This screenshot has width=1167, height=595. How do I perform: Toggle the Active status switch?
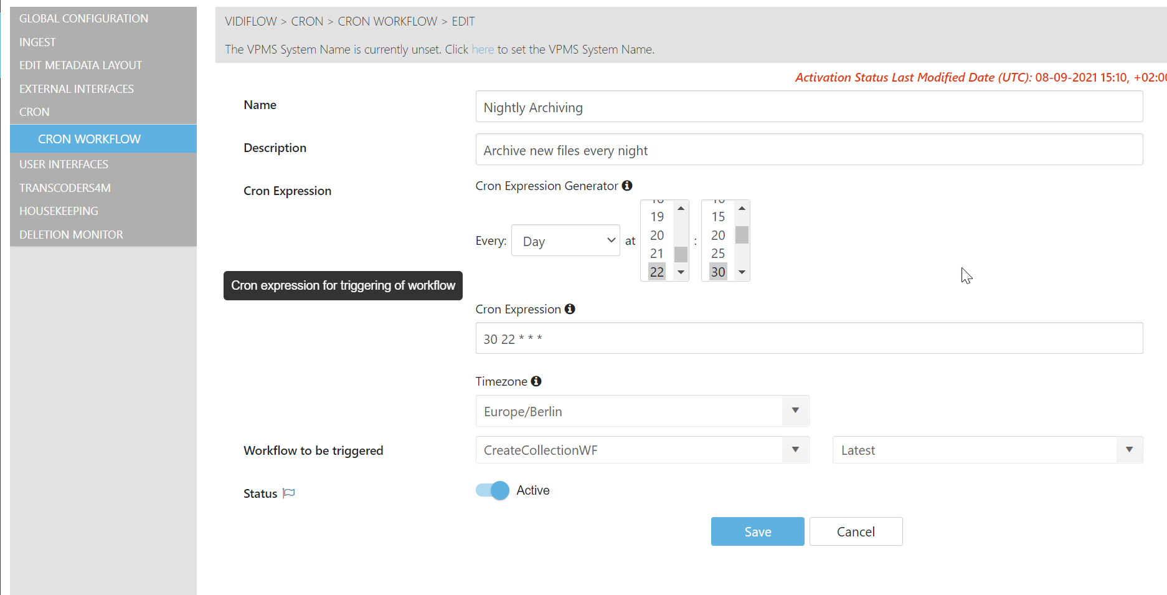pyautogui.click(x=493, y=491)
